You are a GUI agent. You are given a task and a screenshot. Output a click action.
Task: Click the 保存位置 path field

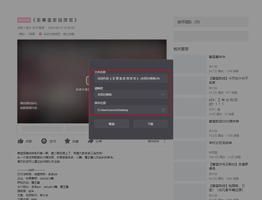click(131, 110)
